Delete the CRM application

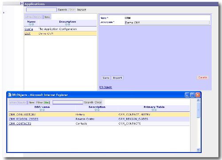(x=203, y=77)
